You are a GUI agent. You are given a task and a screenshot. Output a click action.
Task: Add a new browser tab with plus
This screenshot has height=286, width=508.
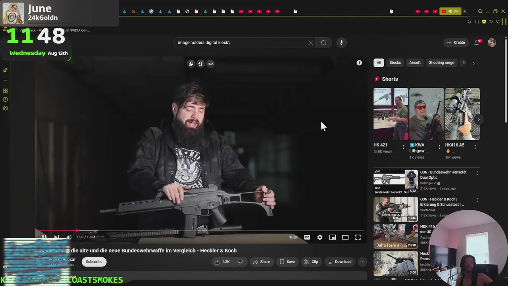click(x=465, y=11)
